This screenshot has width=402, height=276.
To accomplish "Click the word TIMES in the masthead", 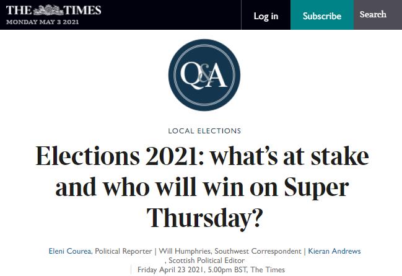I will coord(84,10).
